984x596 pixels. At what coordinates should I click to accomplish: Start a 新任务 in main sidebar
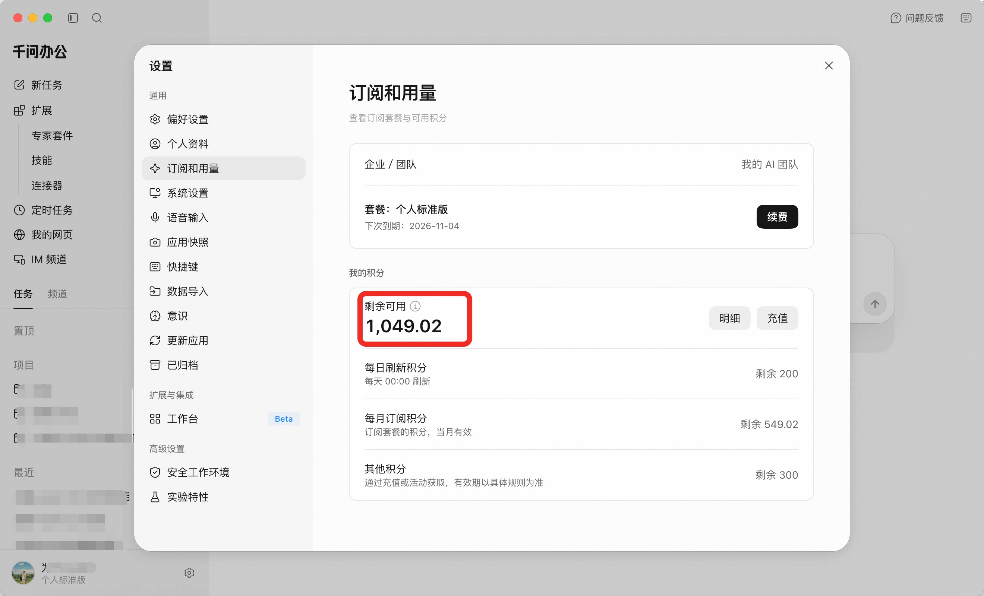click(x=38, y=85)
